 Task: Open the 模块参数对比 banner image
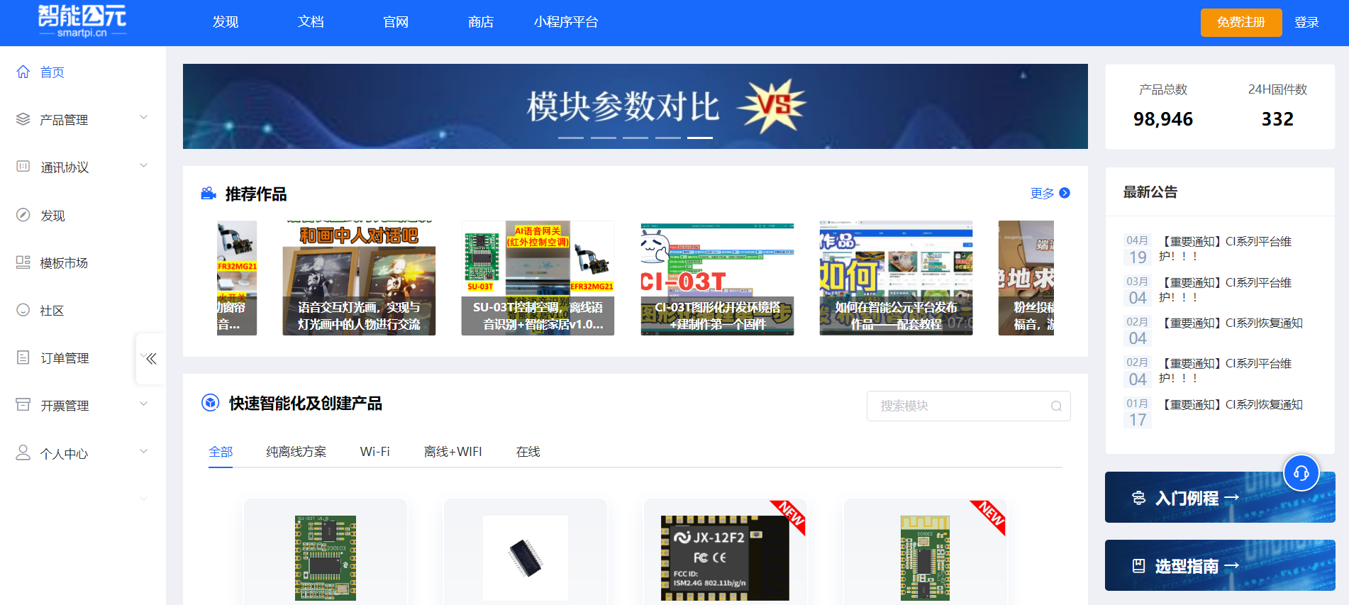click(635, 106)
